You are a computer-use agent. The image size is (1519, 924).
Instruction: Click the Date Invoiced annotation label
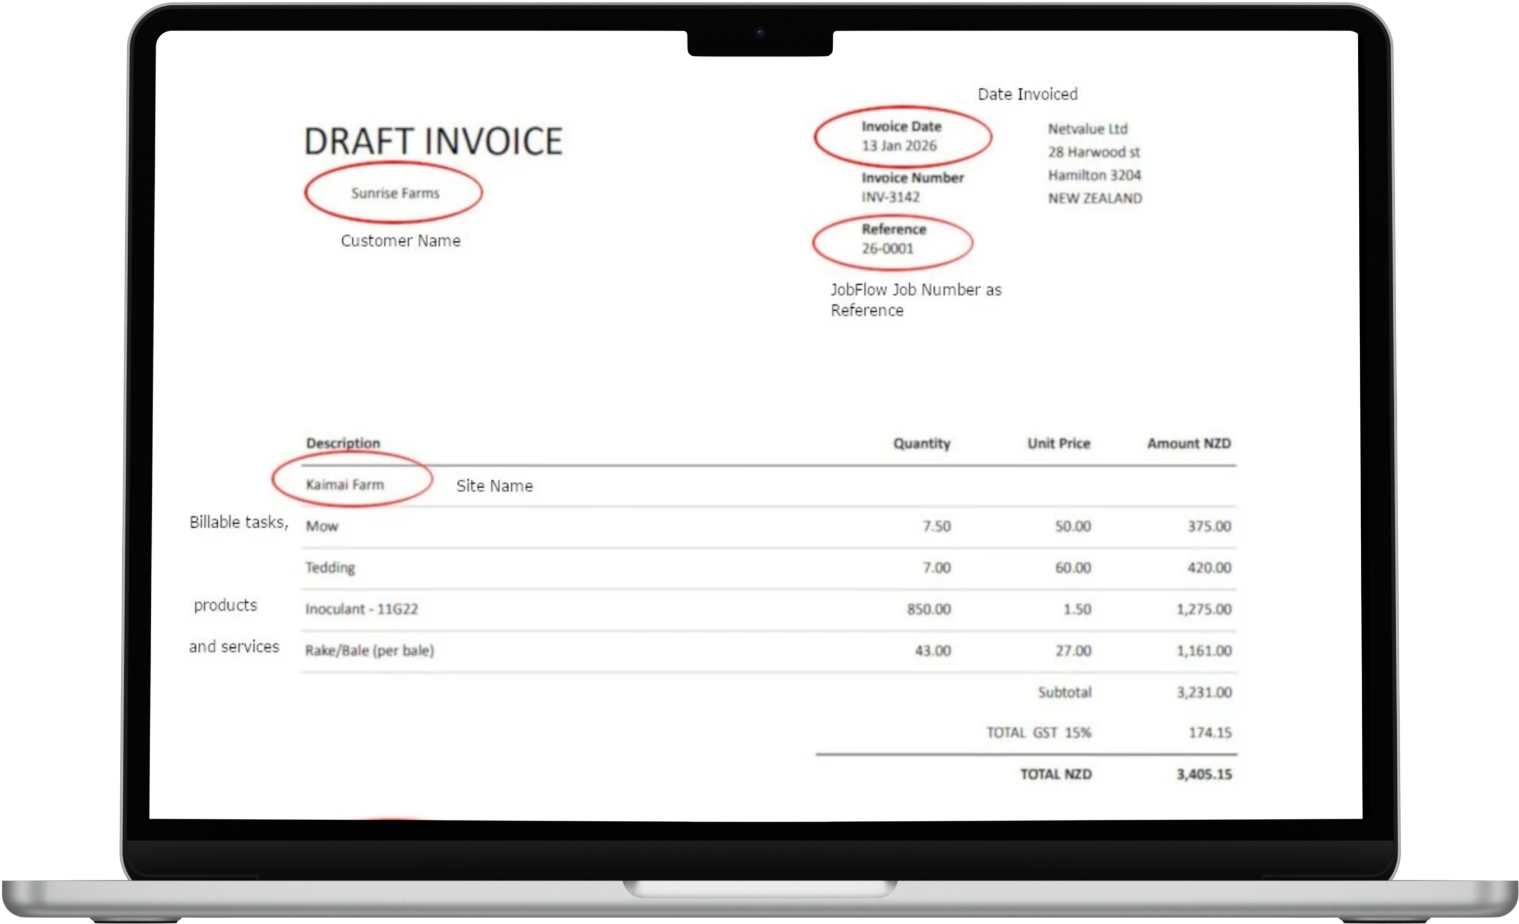tap(1027, 94)
